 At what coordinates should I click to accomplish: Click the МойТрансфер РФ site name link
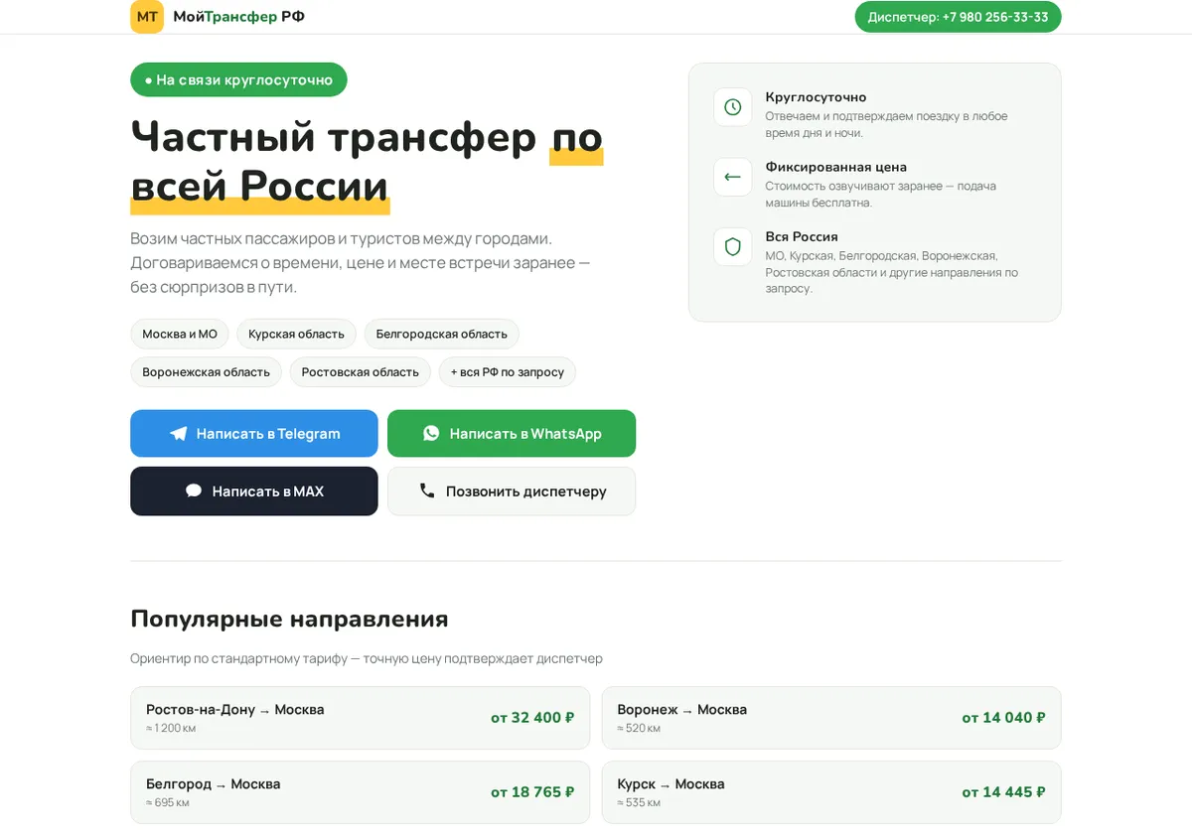239,17
